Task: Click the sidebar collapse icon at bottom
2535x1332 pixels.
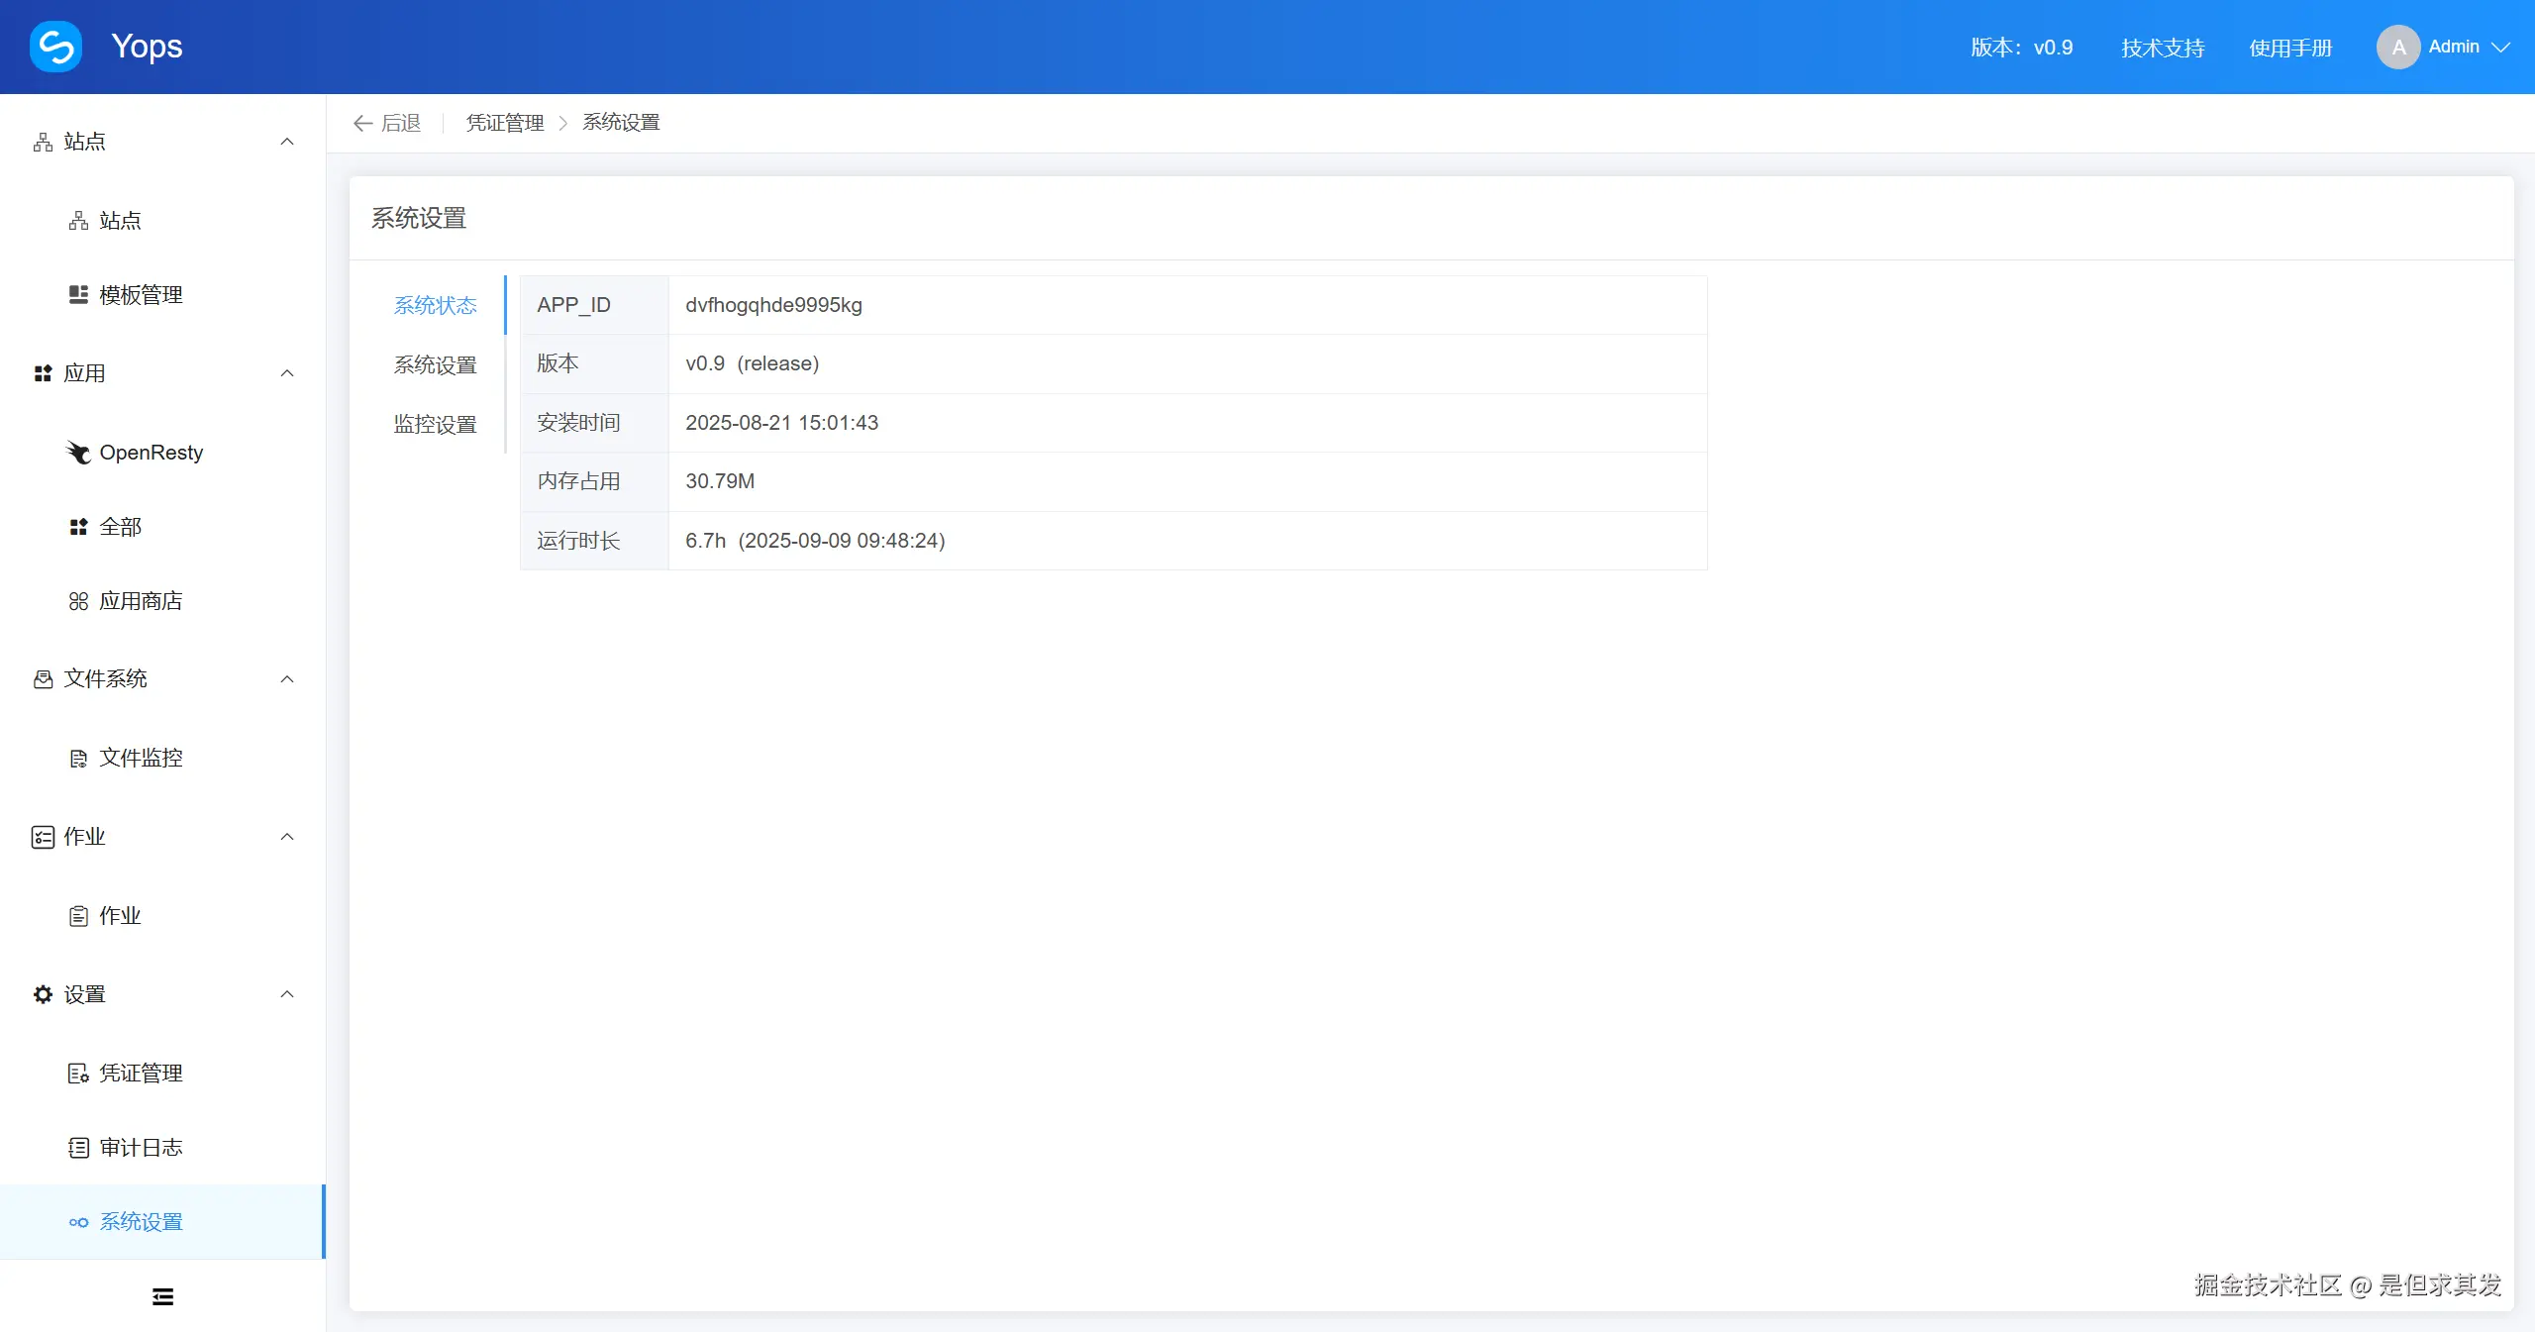Action: [163, 1297]
